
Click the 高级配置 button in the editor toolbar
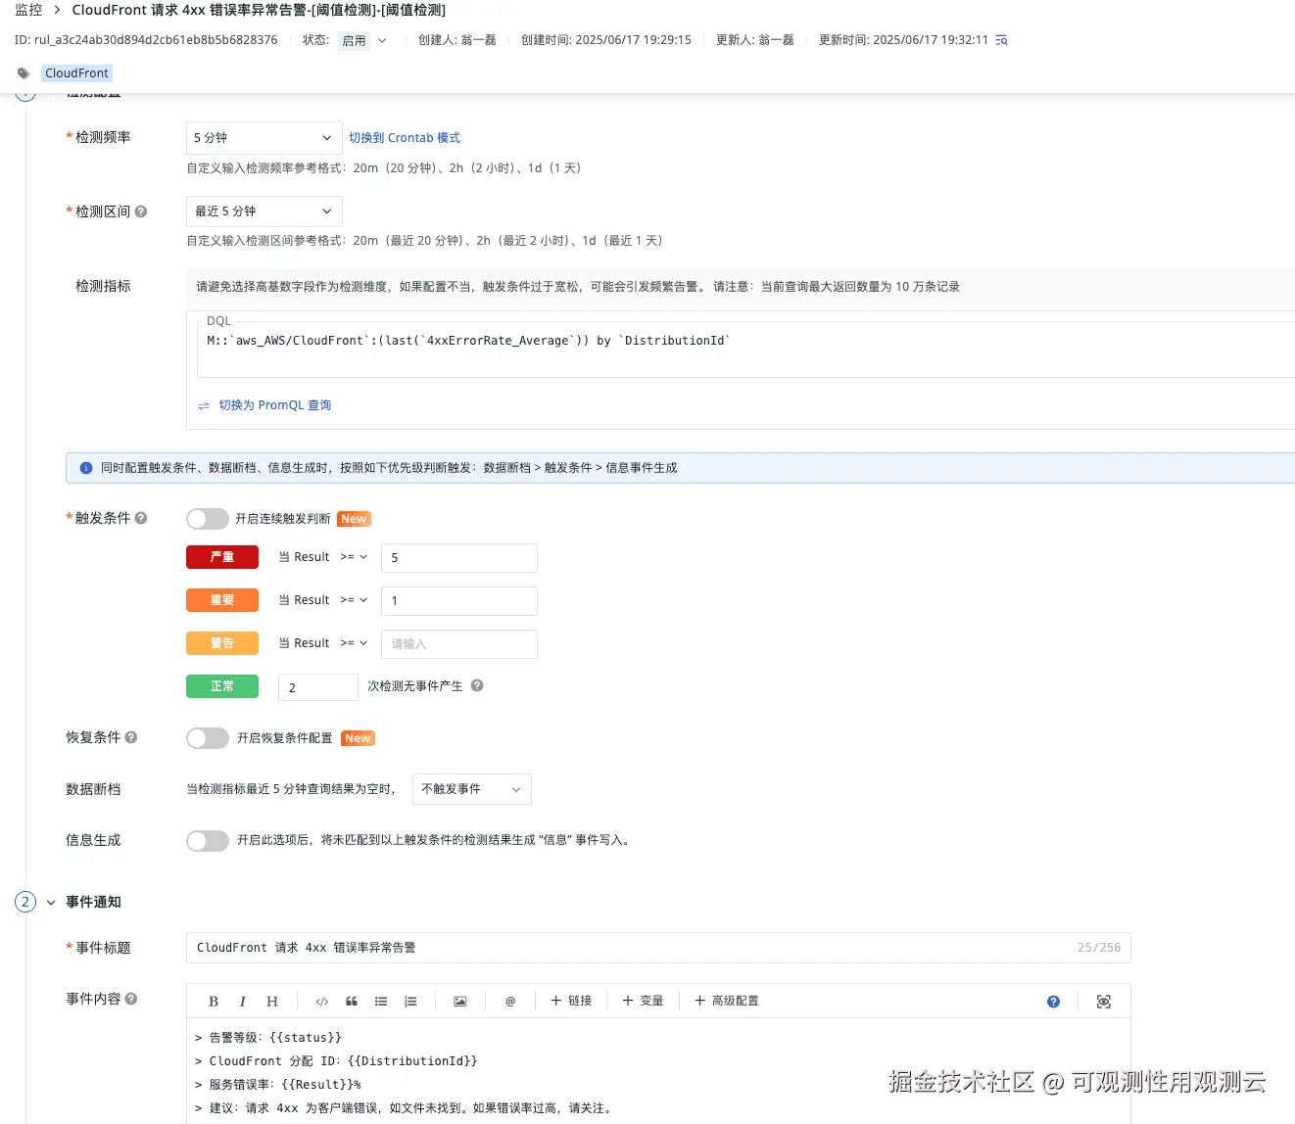click(x=727, y=1001)
